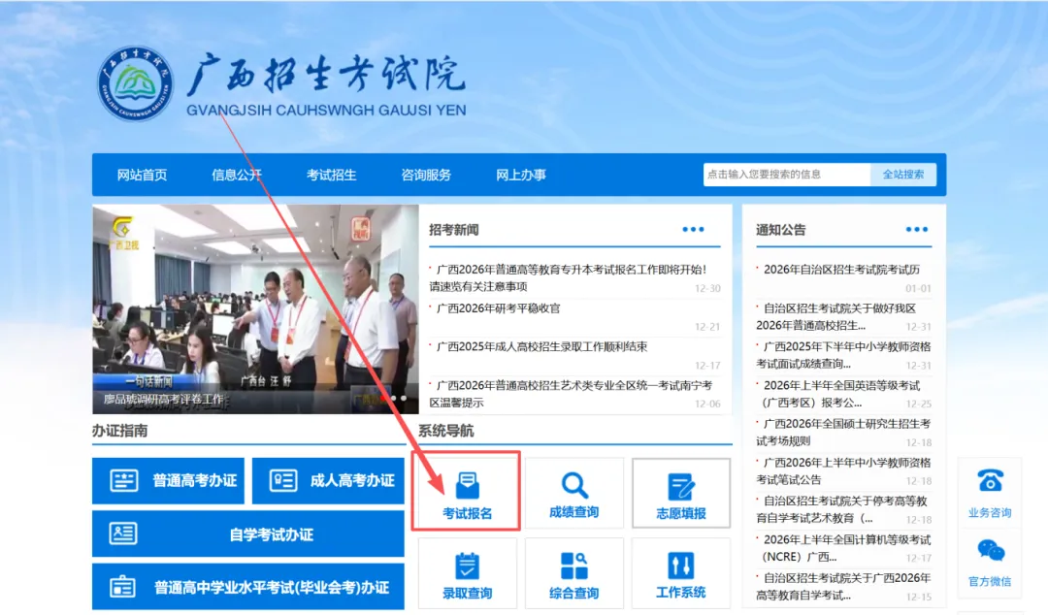
Task: Click the 系统导航 section heading
Action: [x=445, y=431]
